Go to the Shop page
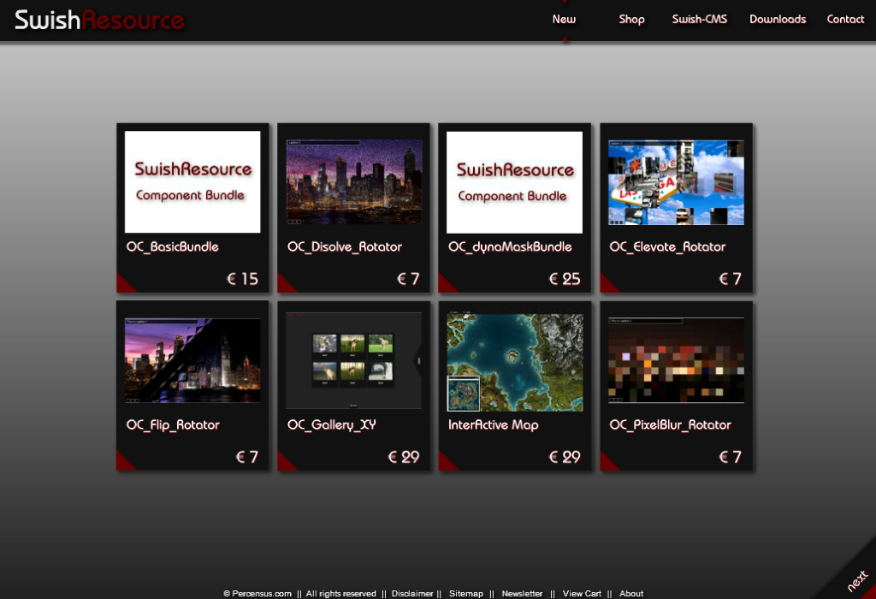The width and height of the screenshot is (876, 599). pyautogui.click(x=631, y=19)
